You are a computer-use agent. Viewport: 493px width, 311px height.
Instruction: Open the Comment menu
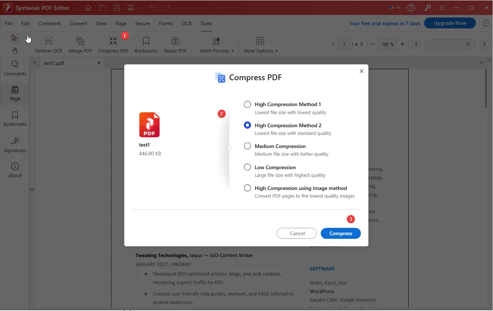click(50, 23)
